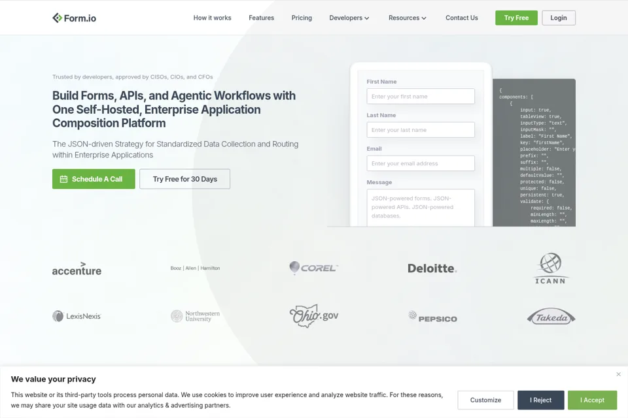Click the Ohio.gov logo

pyautogui.click(x=313, y=315)
